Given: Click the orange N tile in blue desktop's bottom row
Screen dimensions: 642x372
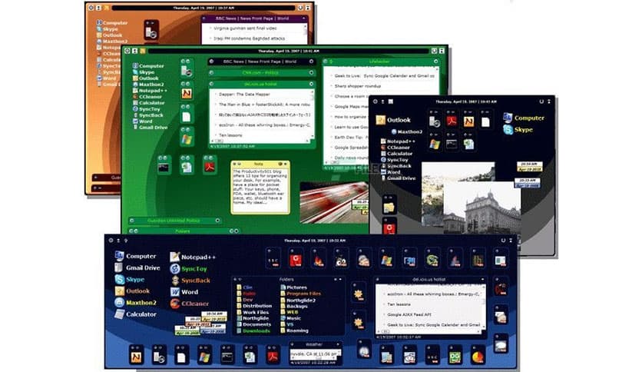Looking at the screenshot, I should (137, 356).
